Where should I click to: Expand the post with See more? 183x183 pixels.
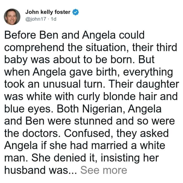[104, 170]
